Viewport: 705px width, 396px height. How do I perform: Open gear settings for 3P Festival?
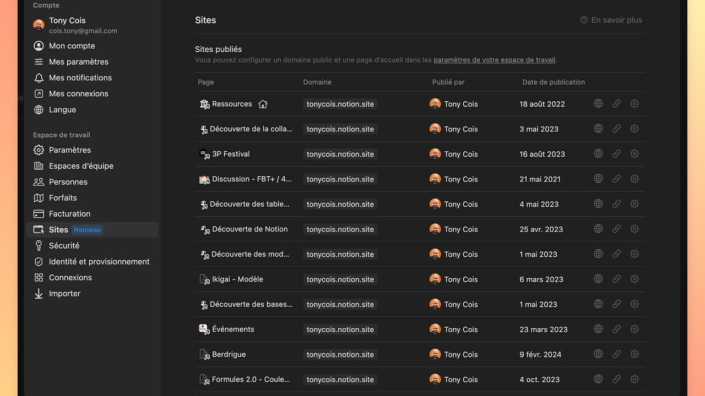coord(634,153)
